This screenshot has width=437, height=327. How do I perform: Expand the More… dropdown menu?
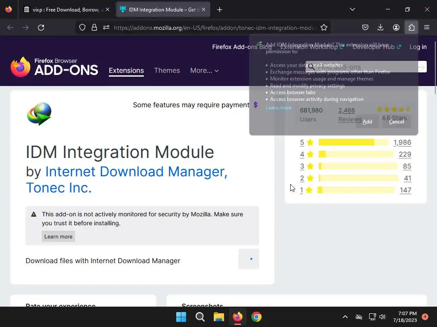pos(204,70)
